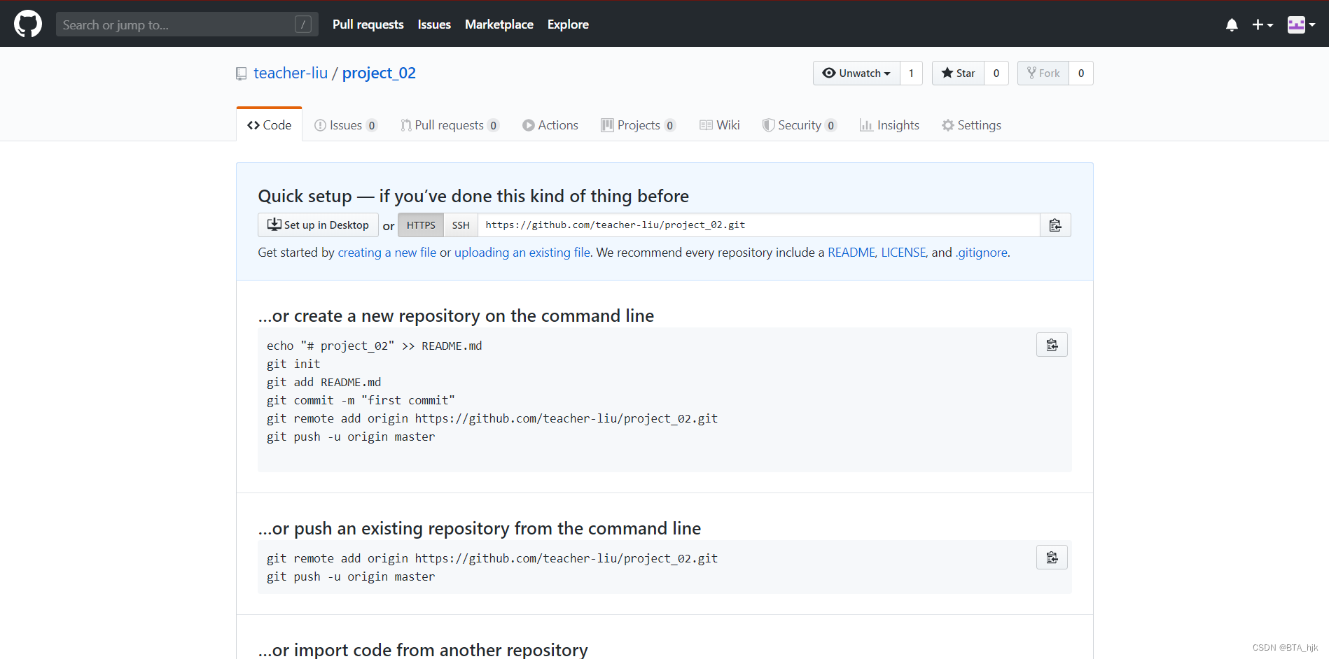Switch to the Security tab

pyautogui.click(x=800, y=125)
